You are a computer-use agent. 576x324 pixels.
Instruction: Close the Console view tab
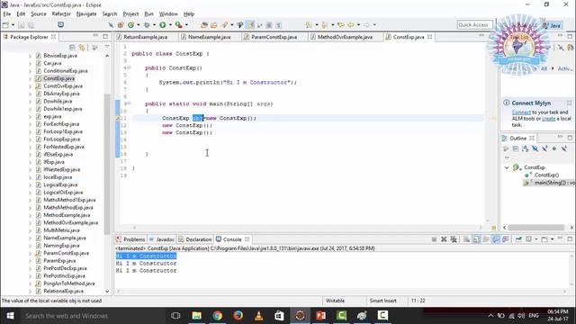tap(247, 239)
